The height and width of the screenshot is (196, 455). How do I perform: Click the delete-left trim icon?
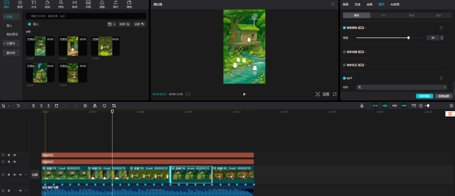[41, 106]
